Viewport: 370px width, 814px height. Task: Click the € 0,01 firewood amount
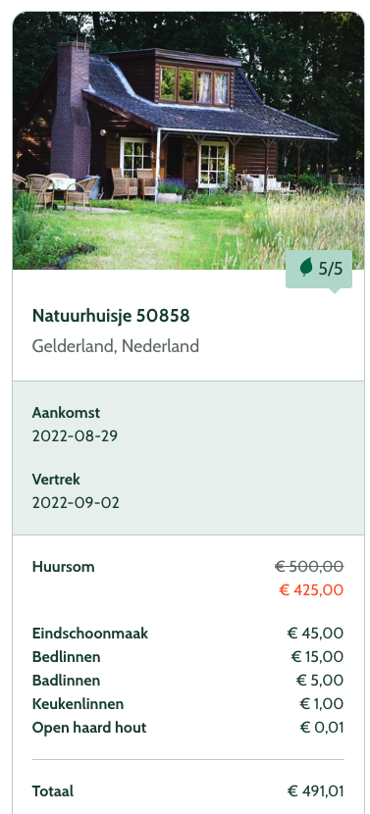tap(322, 728)
